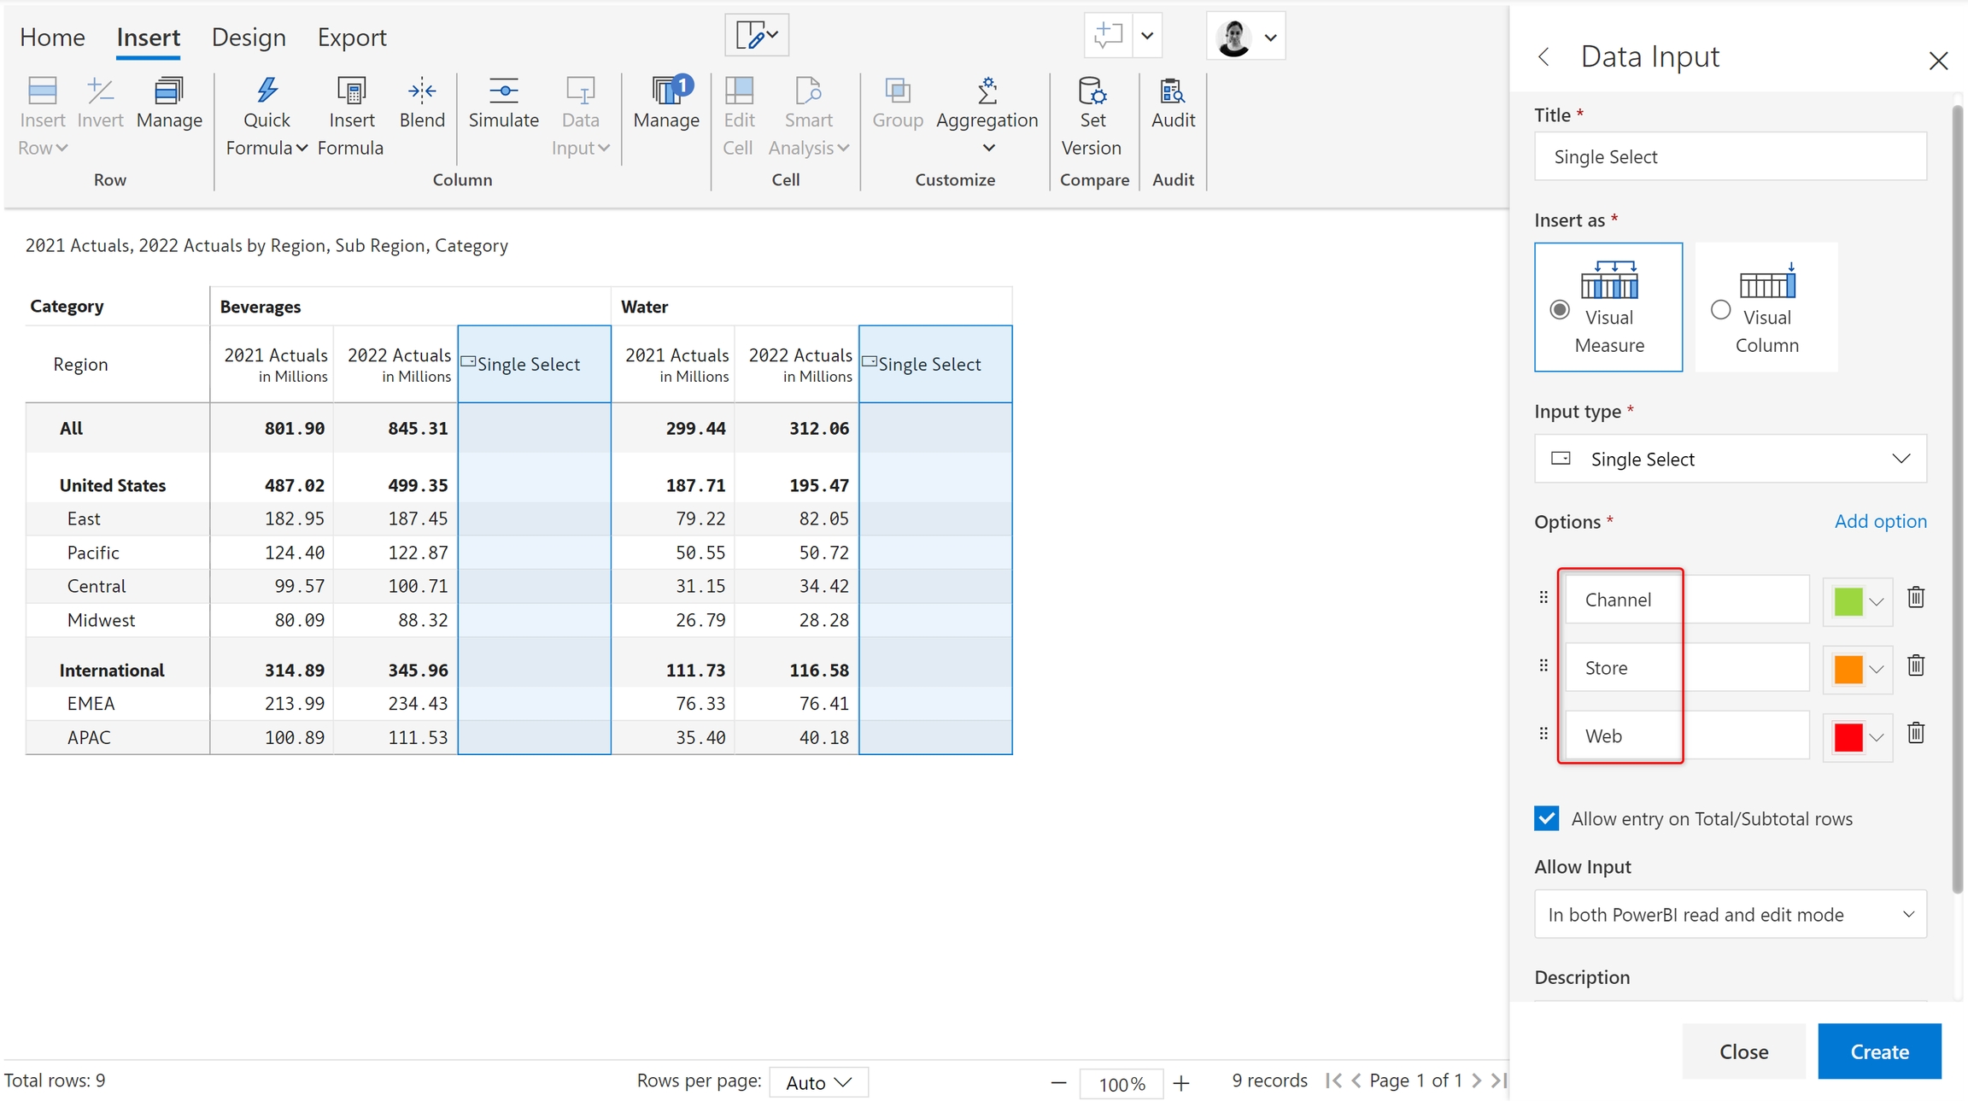
Task: Choose the Visual Column radio option
Action: click(1721, 309)
